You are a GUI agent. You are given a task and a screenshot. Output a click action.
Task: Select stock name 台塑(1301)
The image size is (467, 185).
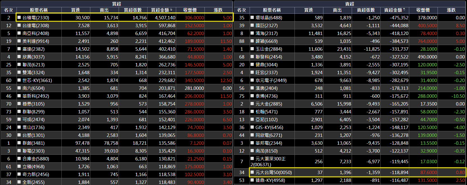click(x=33, y=135)
